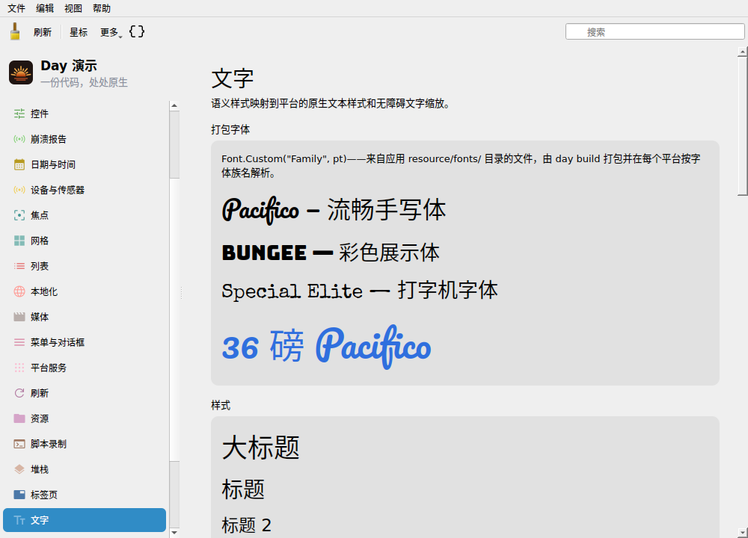Open the 网格 sidebar page
The image size is (748, 538).
[85, 241]
